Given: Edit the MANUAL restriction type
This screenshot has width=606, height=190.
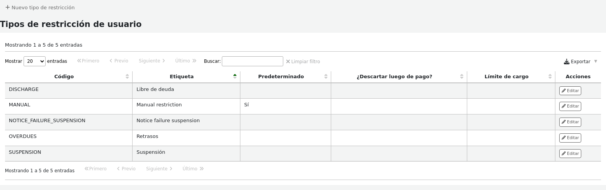Looking at the screenshot, I should [570, 106].
